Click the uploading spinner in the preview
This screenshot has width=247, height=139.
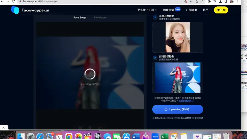[x=90, y=74]
